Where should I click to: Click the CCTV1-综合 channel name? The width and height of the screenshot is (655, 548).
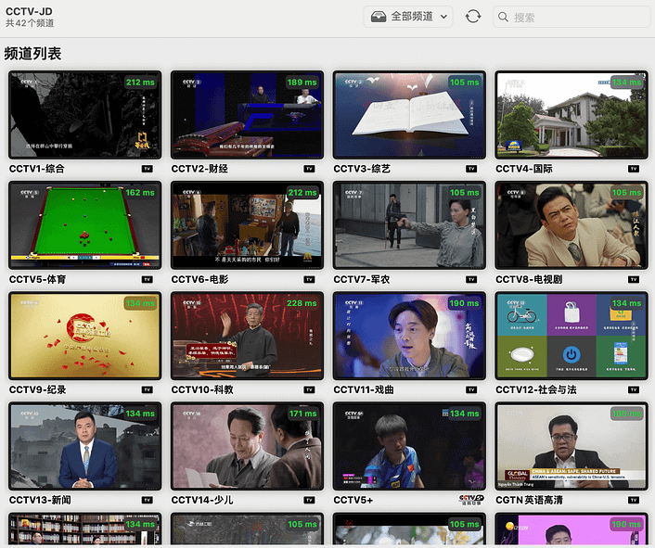[x=37, y=169]
